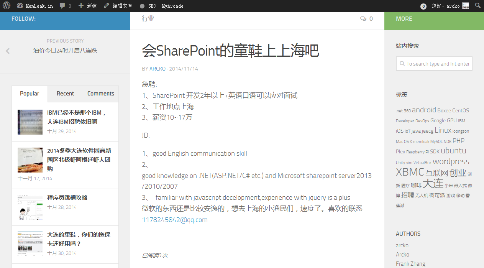Viewport: 484px width, 268px height.
Task: Click the Raspberry Pi tag
Action: click(418, 152)
